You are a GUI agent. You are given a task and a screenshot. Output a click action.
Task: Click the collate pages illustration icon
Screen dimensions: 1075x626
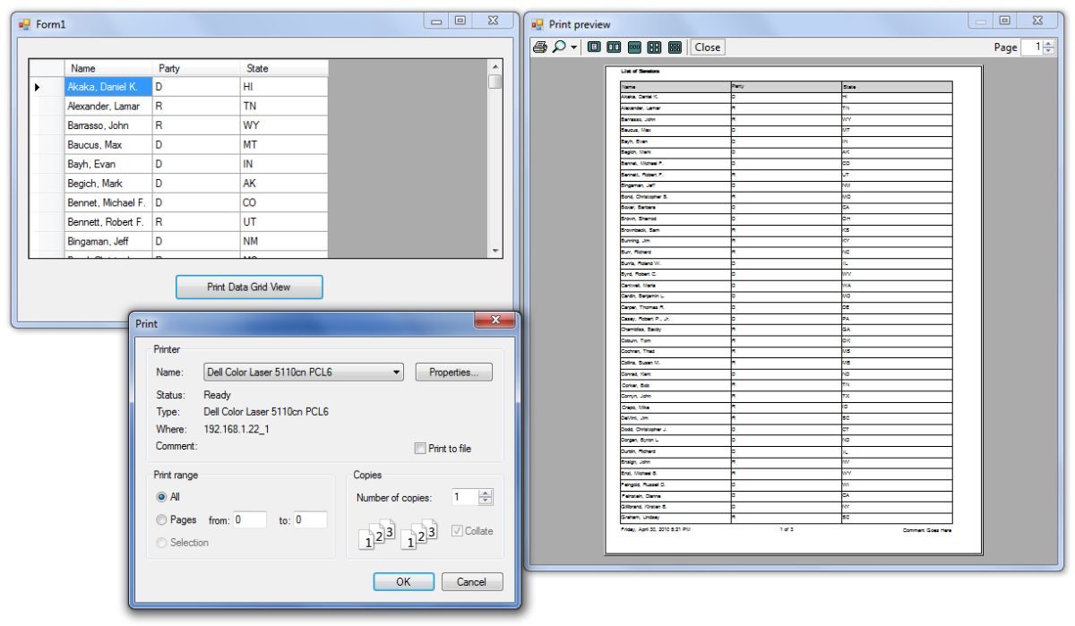point(398,533)
